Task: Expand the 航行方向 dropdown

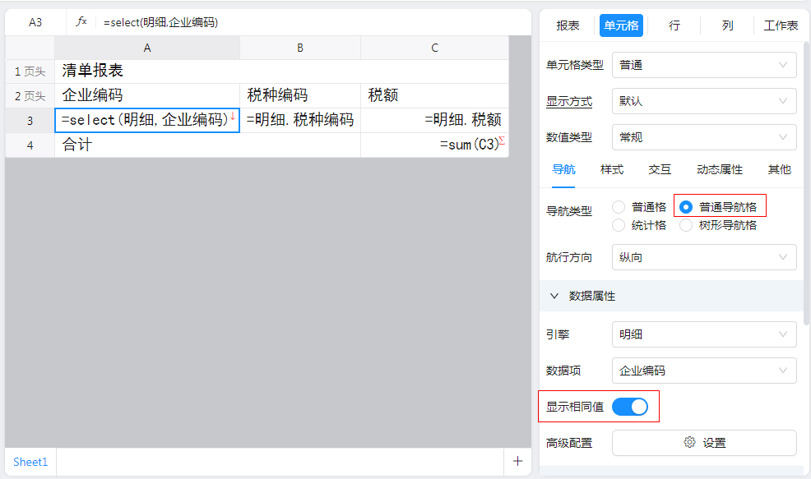Action: 704,257
